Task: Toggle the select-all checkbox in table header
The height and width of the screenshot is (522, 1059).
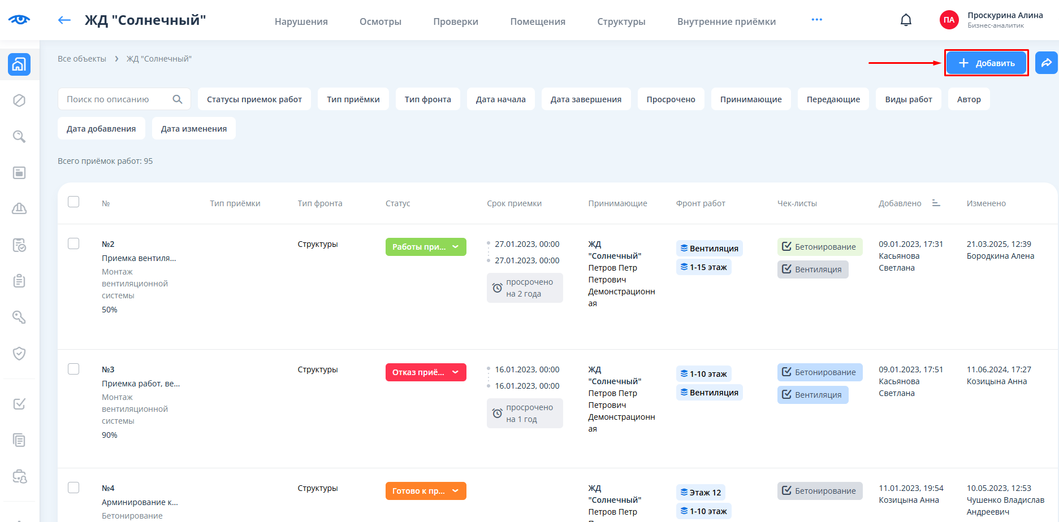Action: pos(74,202)
